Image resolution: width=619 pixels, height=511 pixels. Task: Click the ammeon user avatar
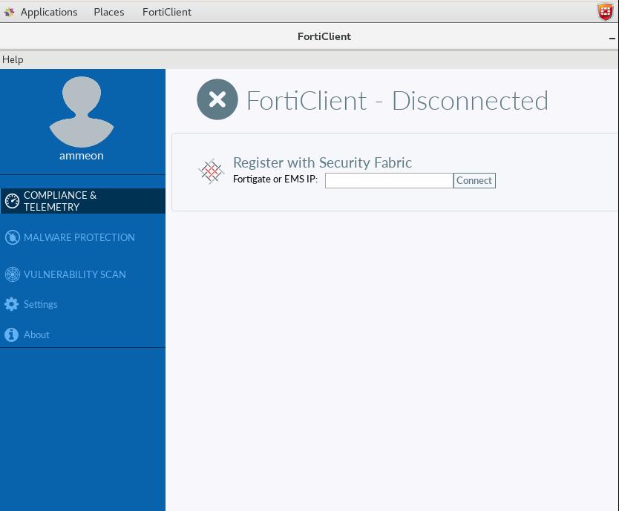pyautogui.click(x=82, y=112)
